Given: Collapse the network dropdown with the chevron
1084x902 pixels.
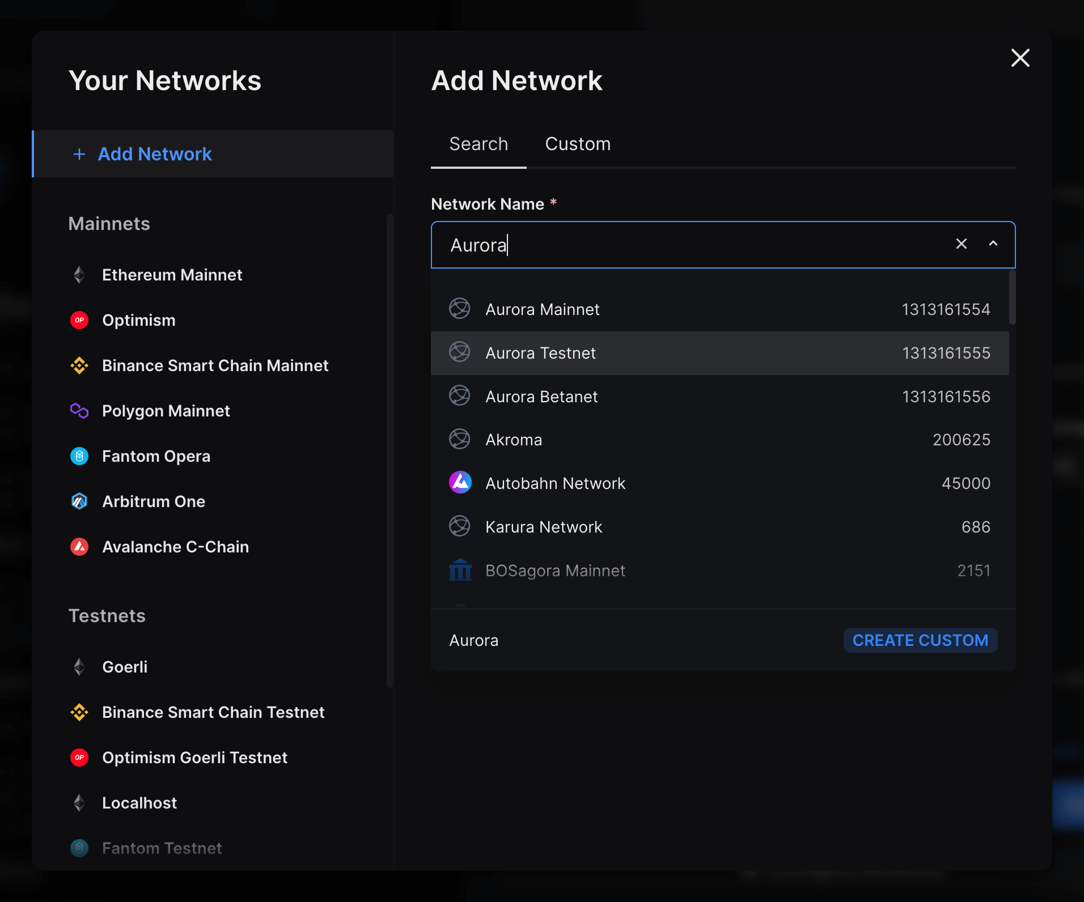Looking at the screenshot, I should tap(993, 244).
